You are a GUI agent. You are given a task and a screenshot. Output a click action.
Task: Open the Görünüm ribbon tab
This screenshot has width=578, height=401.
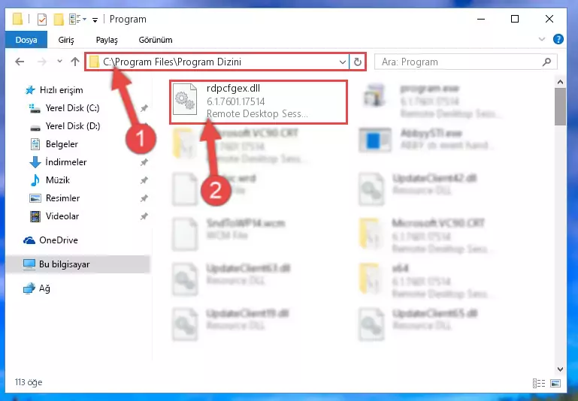point(155,40)
